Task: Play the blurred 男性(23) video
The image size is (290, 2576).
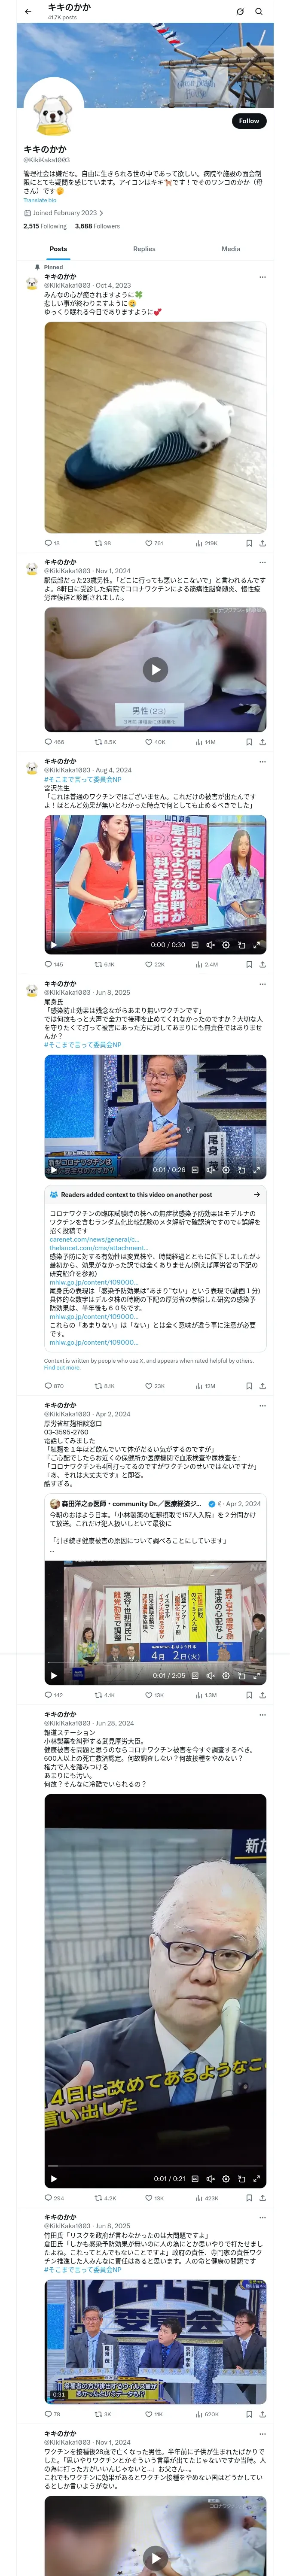Action: click(x=155, y=669)
